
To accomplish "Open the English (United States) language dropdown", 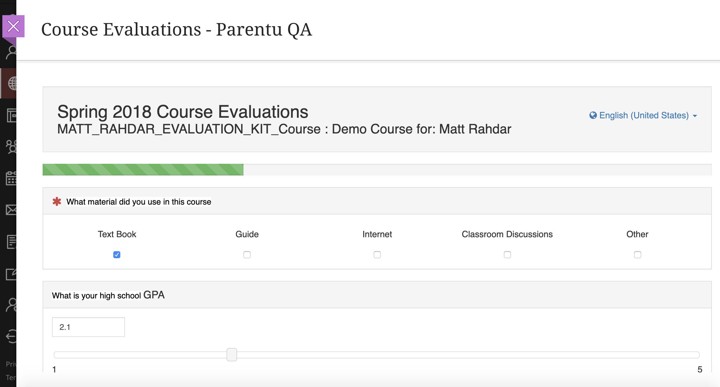I will (642, 115).
